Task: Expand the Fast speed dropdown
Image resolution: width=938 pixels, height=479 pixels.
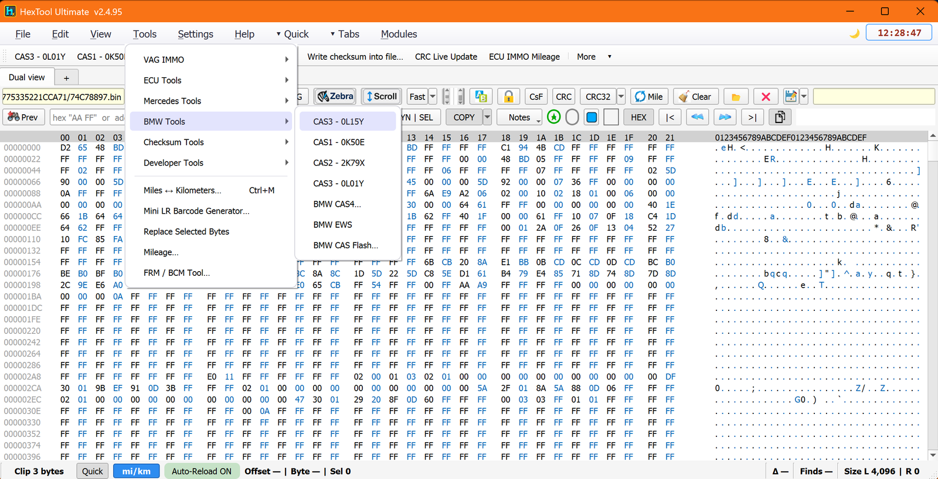Action: pyautogui.click(x=433, y=97)
